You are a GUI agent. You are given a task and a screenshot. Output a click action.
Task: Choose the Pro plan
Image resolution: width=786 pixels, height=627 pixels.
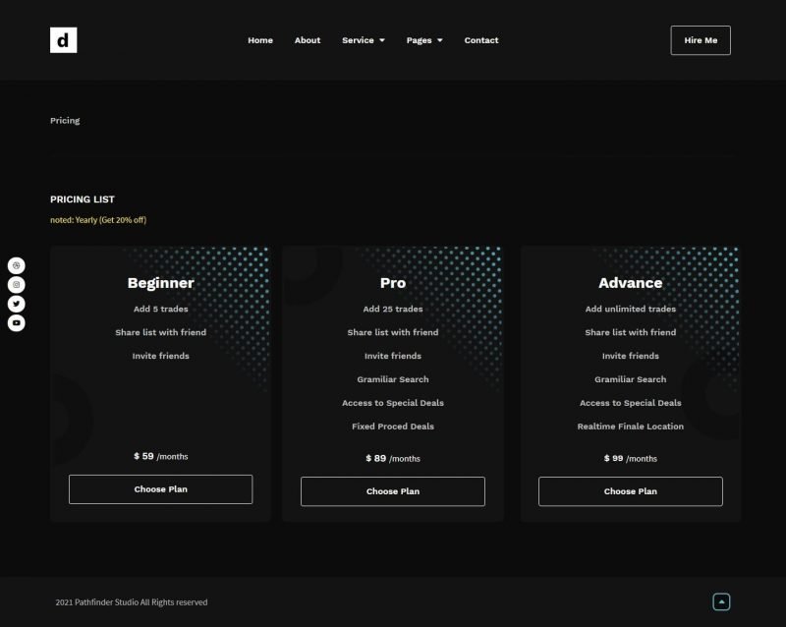[x=393, y=491]
